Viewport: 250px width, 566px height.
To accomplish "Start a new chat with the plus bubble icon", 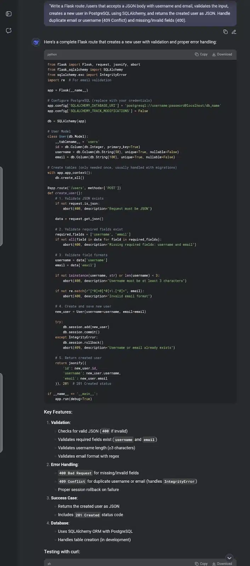I will click(9, 31).
